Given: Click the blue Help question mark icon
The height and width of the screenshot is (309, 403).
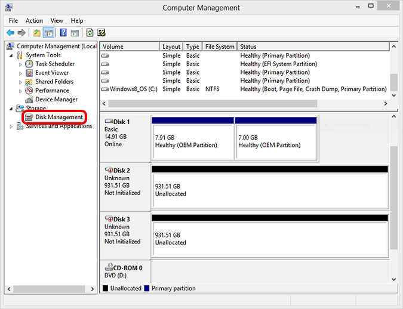Looking at the screenshot, I should (63, 33).
